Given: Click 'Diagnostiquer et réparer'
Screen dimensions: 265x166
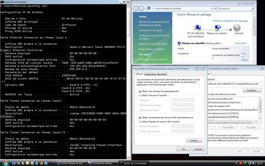Looking at the screenshot, I should point(152,49).
